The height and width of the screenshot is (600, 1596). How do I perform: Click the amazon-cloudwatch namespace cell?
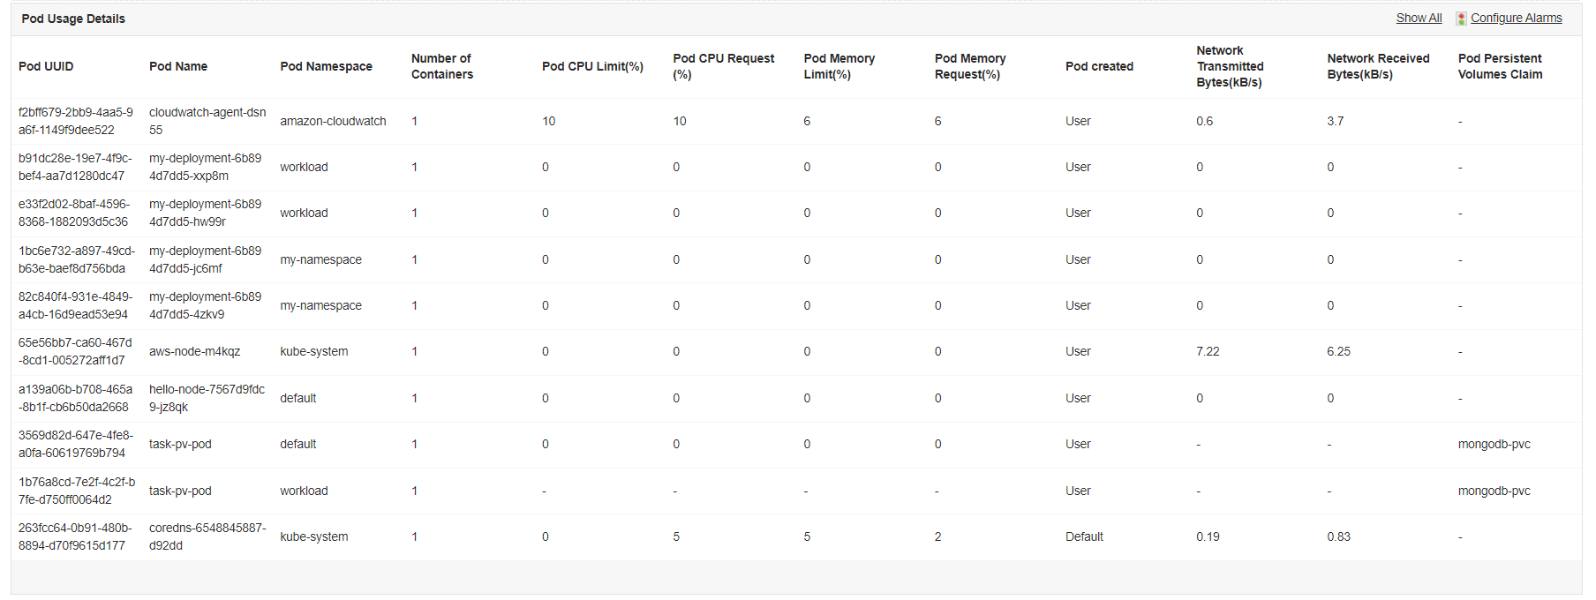(333, 121)
